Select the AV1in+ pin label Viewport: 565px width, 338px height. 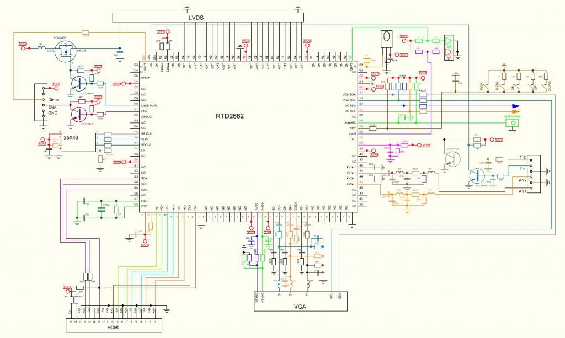point(351,173)
